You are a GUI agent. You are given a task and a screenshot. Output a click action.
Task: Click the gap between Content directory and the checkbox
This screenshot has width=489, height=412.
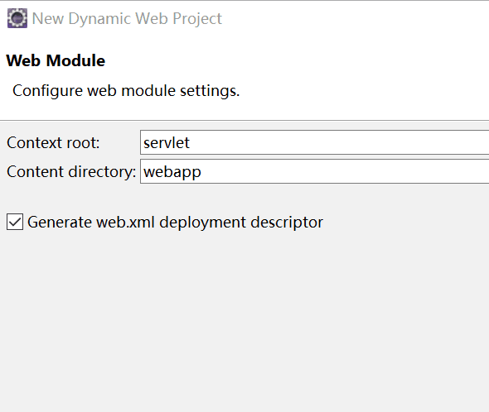point(244,199)
